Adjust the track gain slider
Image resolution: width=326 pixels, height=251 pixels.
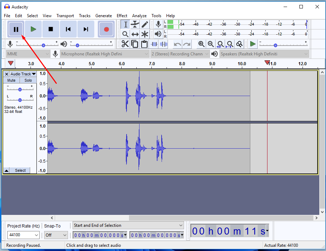(x=20, y=89)
